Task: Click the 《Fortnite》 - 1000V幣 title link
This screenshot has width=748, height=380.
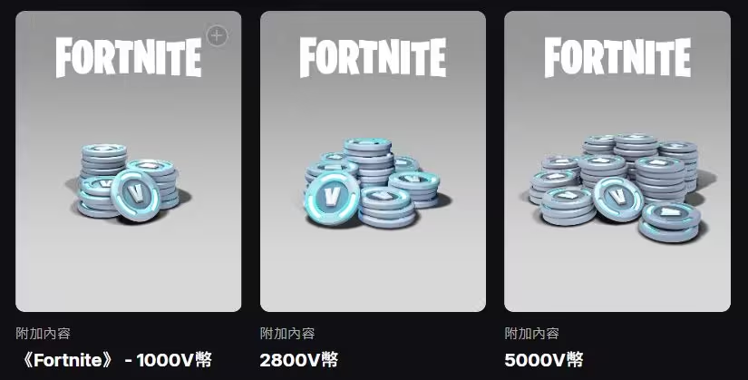Action: click(x=114, y=360)
